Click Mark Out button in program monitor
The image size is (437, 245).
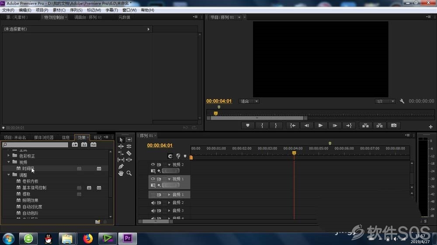[276, 126]
